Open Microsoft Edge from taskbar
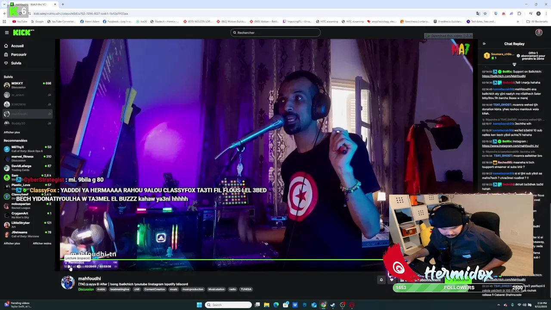The height and width of the screenshot is (310, 551). click(x=276, y=305)
